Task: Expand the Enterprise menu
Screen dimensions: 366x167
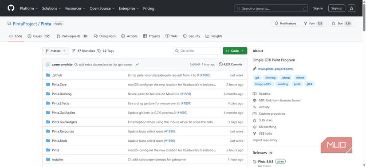Action: (129, 8)
